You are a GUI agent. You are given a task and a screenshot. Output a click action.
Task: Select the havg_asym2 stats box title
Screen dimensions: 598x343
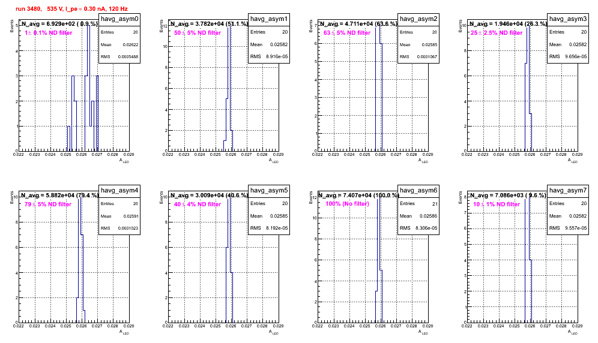pyautogui.click(x=418, y=19)
